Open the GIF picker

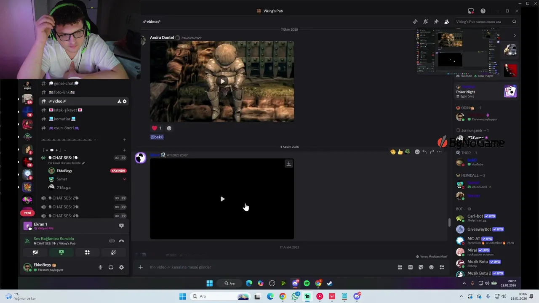click(411, 267)
